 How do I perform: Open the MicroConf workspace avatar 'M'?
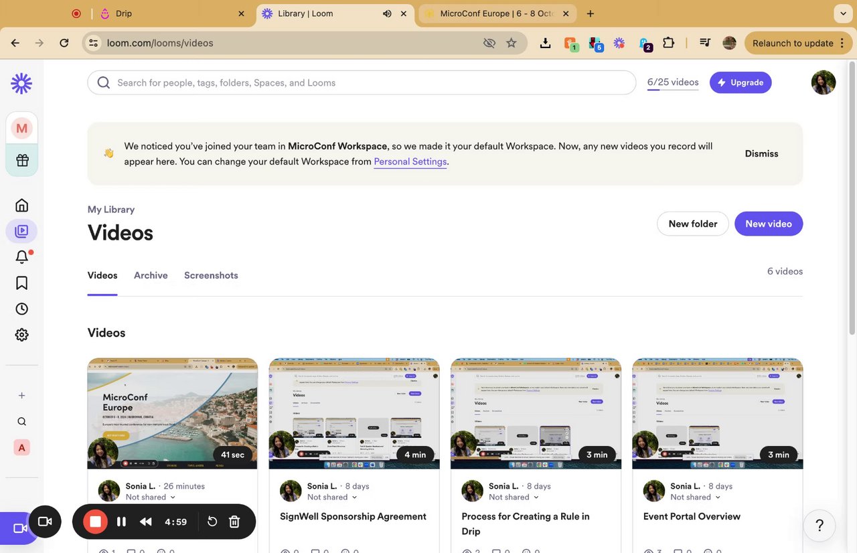(x=22, y=128)
